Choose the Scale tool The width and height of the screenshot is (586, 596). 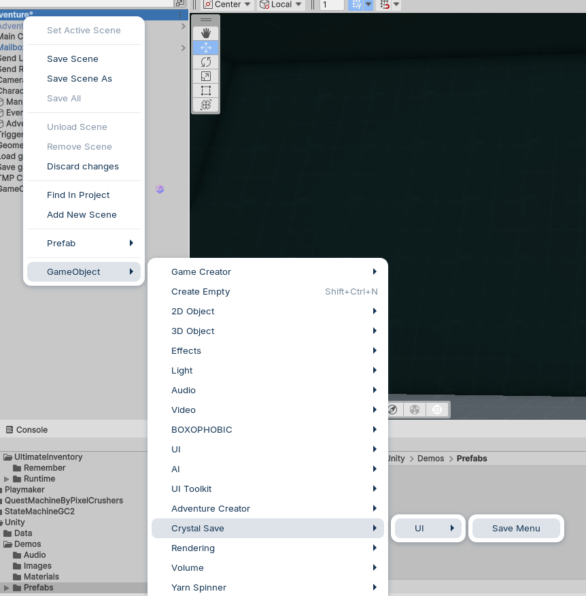[206, 76]
